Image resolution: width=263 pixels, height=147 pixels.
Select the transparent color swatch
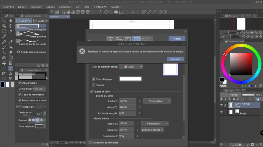pos(12,84)
